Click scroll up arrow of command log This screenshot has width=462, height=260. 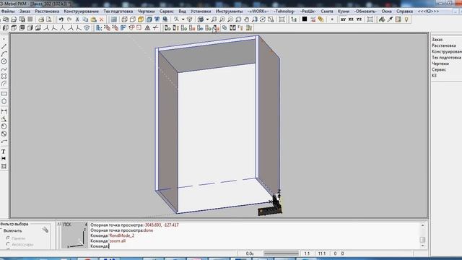click(x=423, y=225)
